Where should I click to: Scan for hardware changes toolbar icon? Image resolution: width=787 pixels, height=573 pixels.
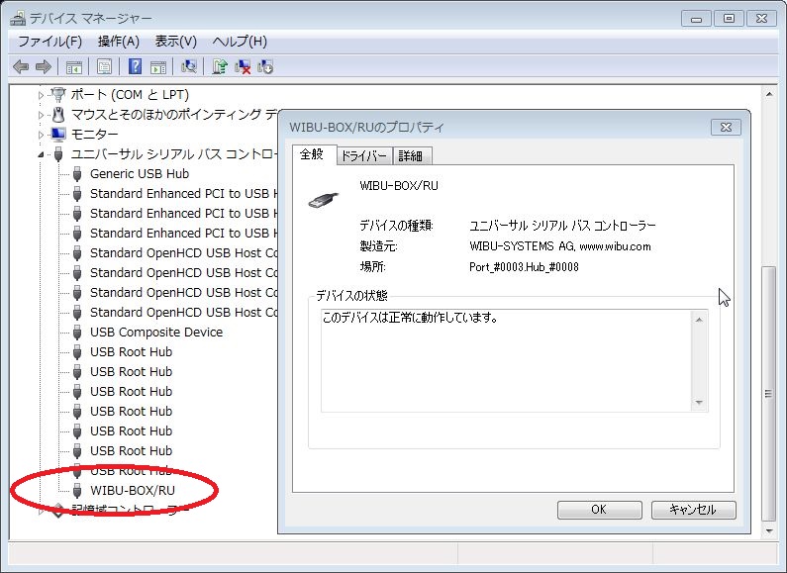click(189, 66)
